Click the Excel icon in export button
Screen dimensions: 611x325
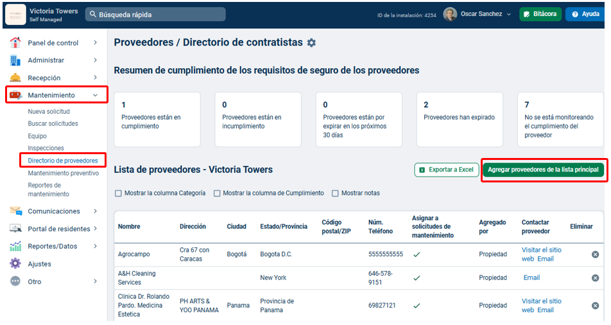[x=422, y=170]
